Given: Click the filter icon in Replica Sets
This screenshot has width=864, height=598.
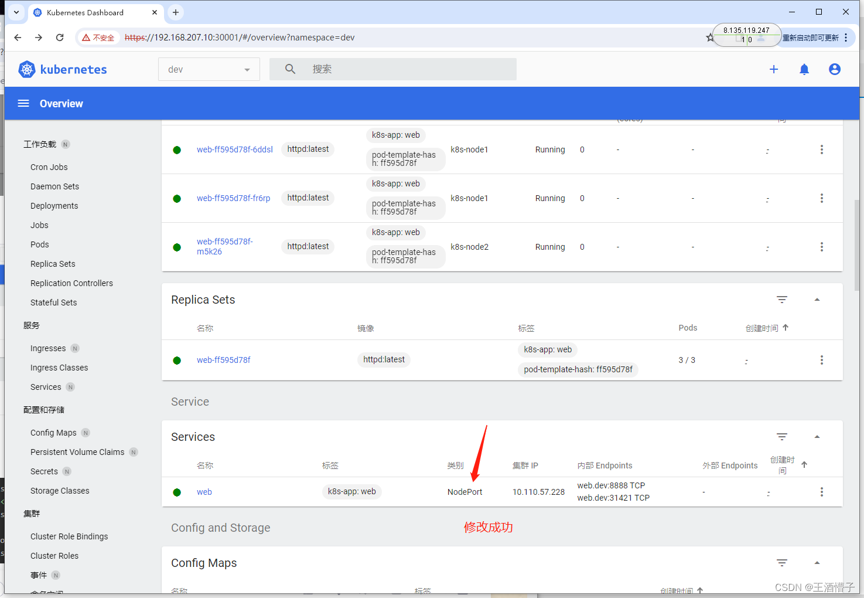Looking at the screenshot, I should pyautogui.click(x=782, y=300).
